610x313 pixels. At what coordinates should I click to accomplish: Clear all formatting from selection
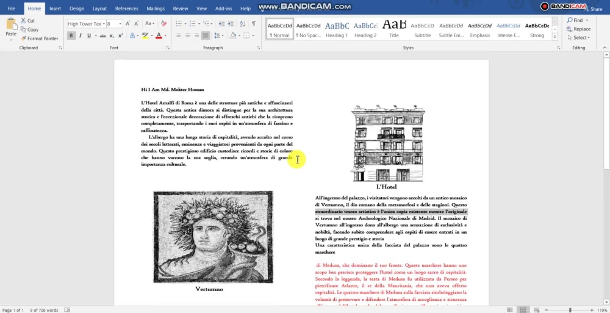(163, 24)
